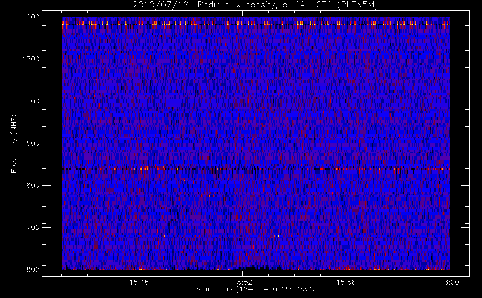Click the 'Start Time (12-Jul-10 15:44:37)' label

point(256,289)
